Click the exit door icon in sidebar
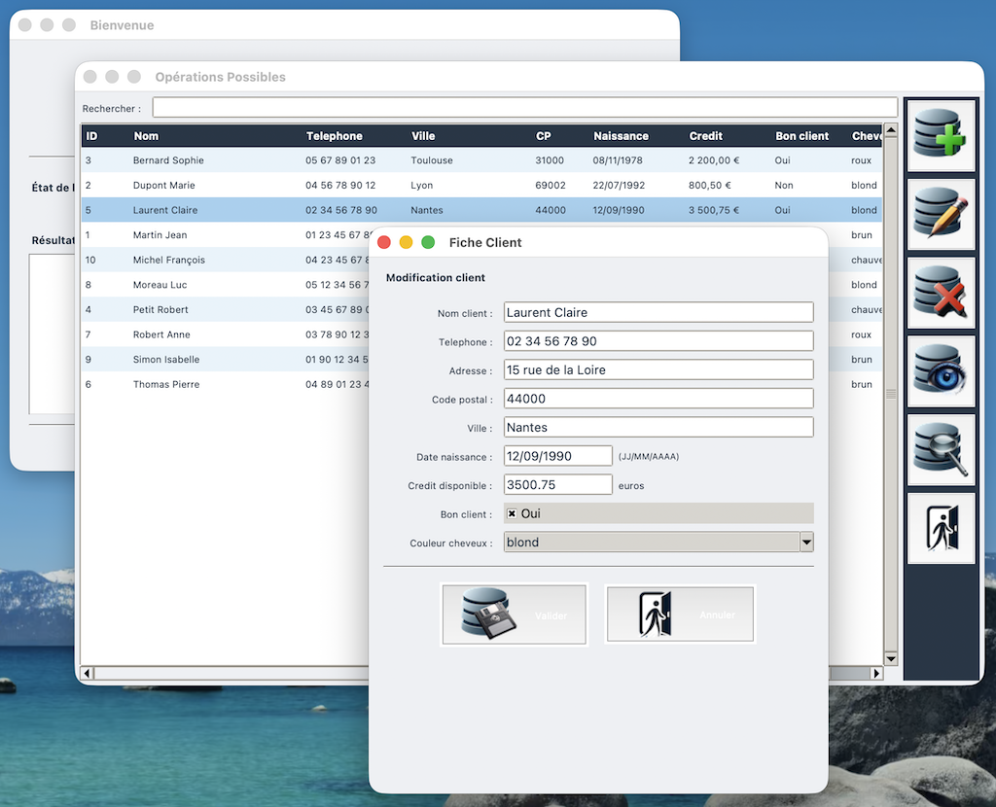Image resolution: width=996 pixels, height=807 pixels. pos(941,528)
